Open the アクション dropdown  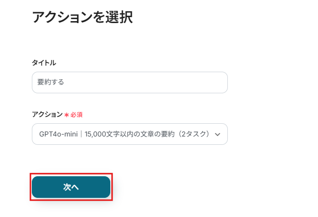129,134
